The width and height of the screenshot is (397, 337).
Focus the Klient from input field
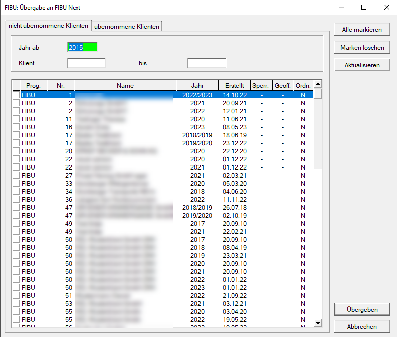click(x=86, y=63)
